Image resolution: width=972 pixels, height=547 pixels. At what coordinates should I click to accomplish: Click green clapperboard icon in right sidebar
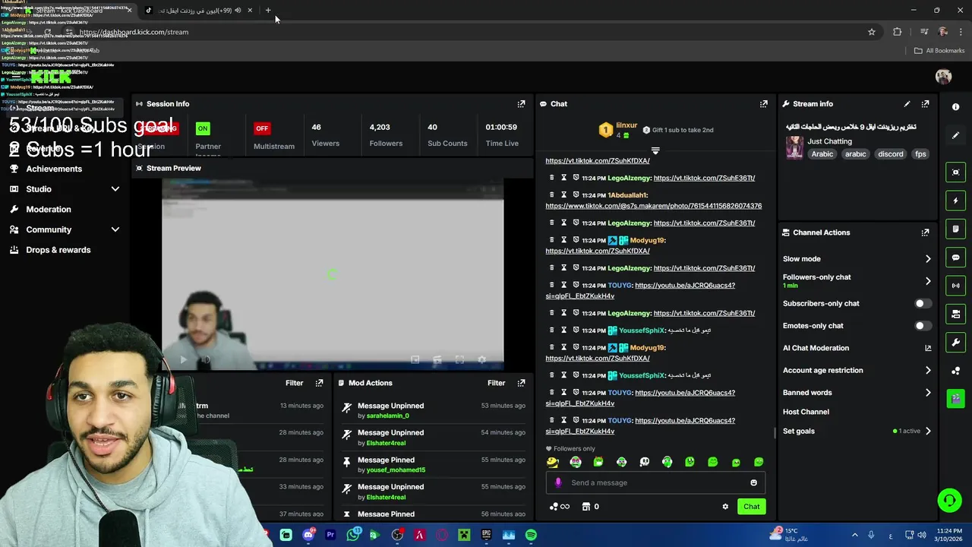[955, 398]
